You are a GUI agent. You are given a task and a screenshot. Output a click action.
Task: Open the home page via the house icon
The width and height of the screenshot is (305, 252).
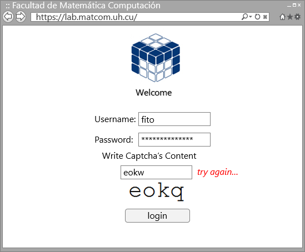[282, 17]
